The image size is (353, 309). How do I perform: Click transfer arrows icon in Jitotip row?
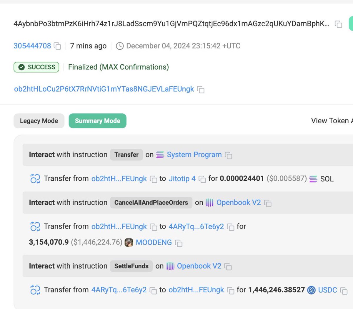click(x=35, y=179)
